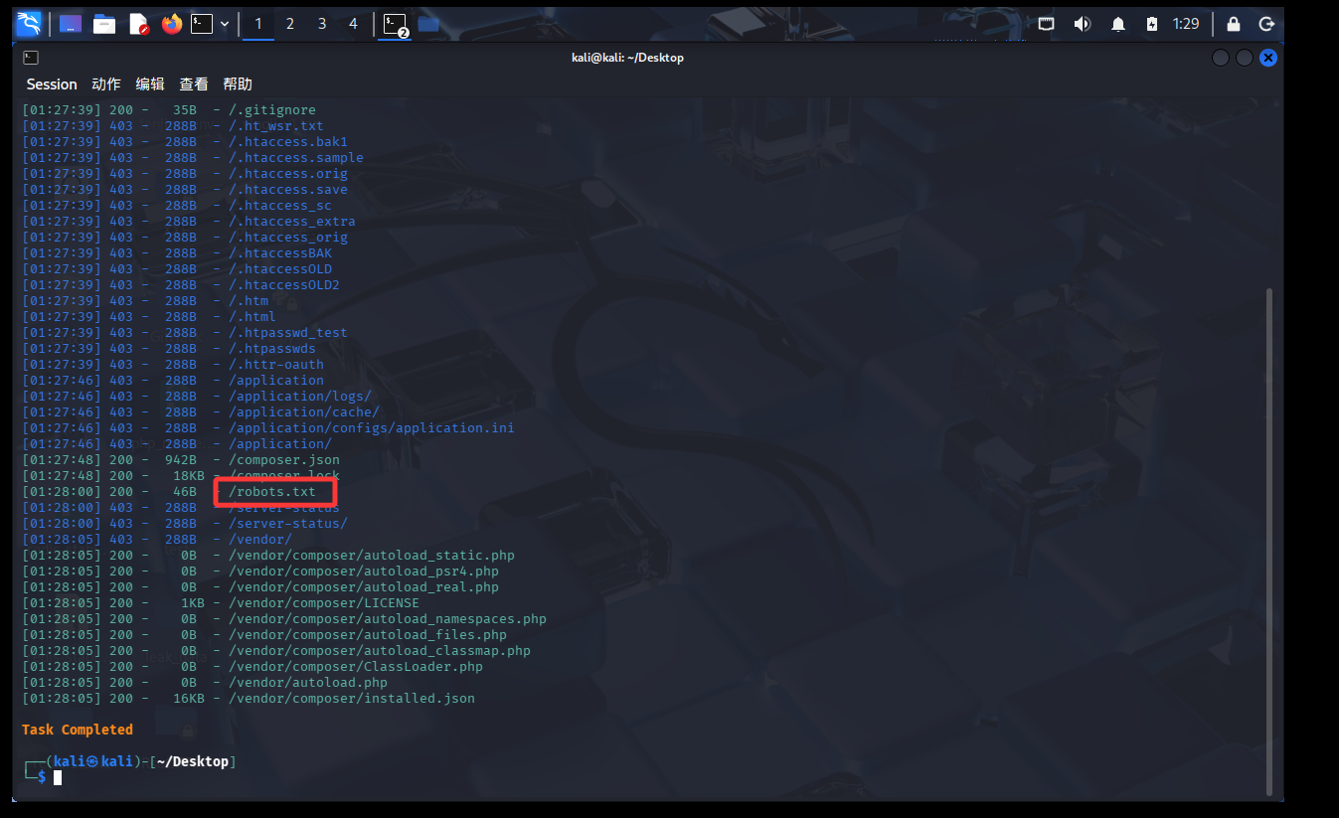Open terminal emulator launcher in panel
The image size is (1339, 818).
click(202, 24)
